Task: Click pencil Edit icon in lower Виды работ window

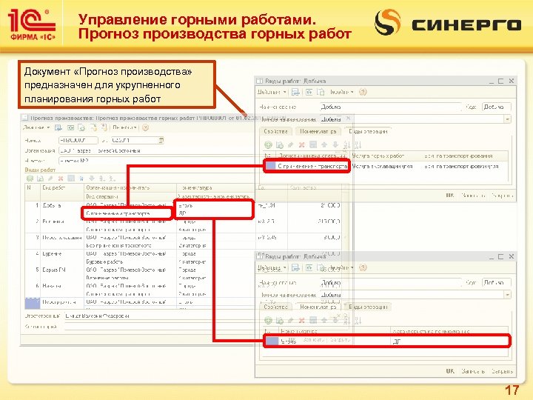Action: (x=290, y=321)
